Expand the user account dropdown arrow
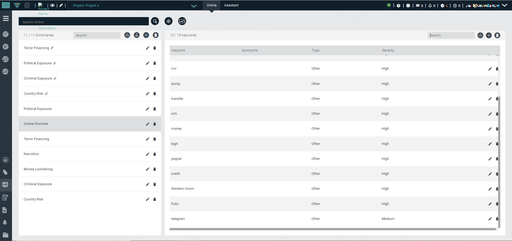This screenshot has width=512, height=241. (x=505, y=5)
